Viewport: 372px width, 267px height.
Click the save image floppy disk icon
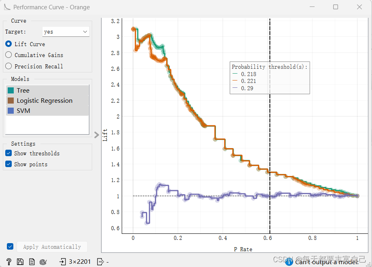[x=20, y=262]
